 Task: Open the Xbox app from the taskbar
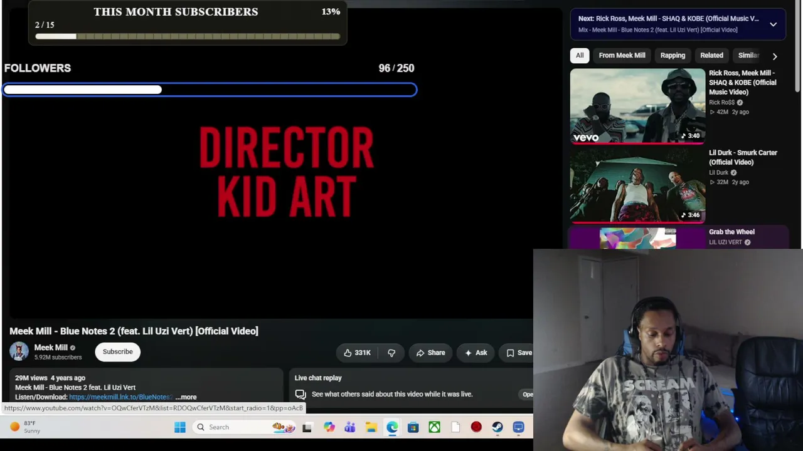(x=434, y=427)
